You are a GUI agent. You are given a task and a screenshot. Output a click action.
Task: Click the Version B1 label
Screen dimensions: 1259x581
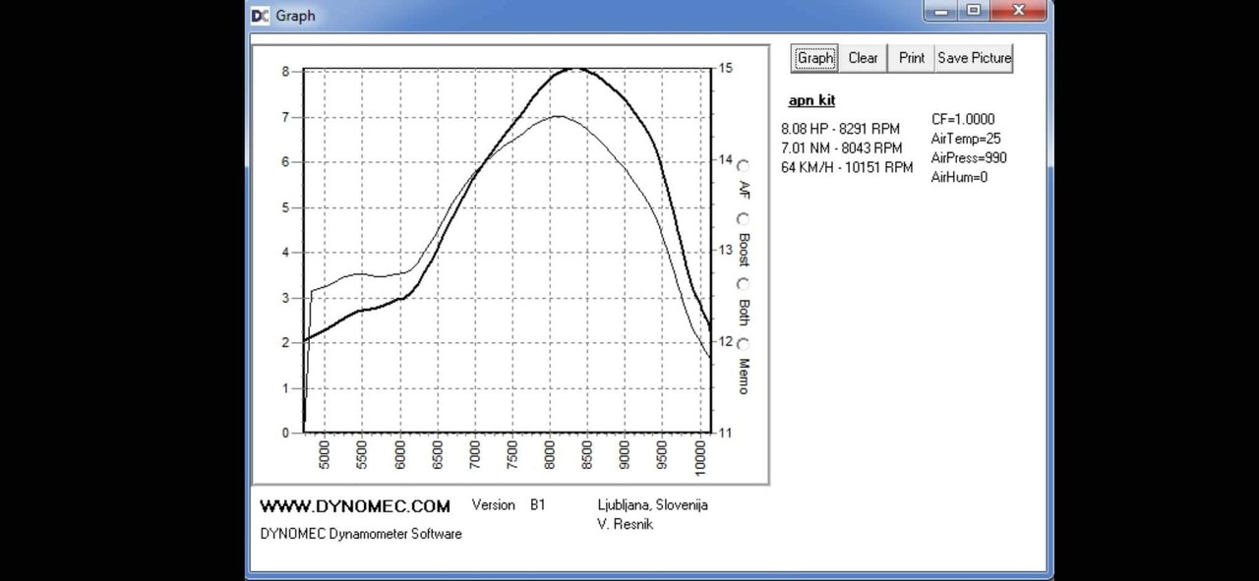tap(509, 505)
